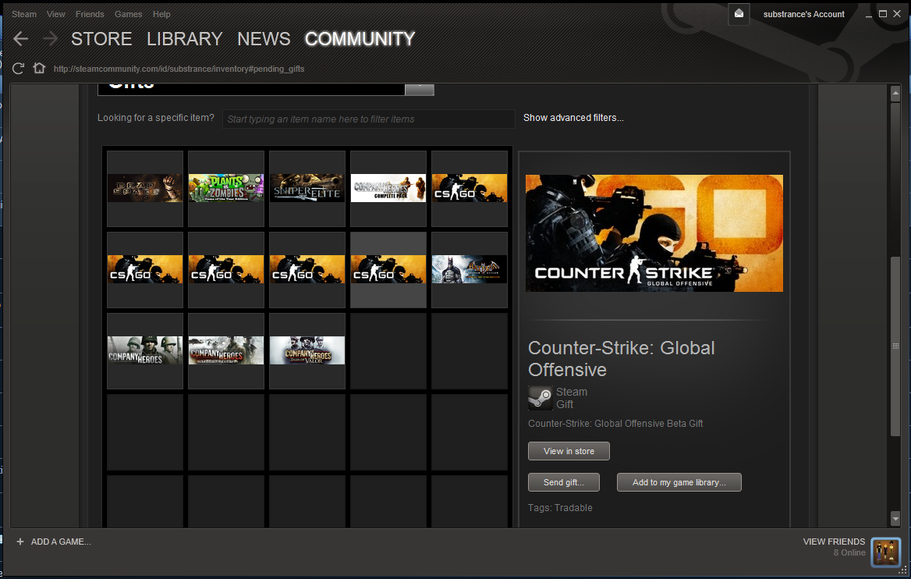Switch to the LIBRARY tab
Viewport: 911px width, 579px height.
pos(184,39)
